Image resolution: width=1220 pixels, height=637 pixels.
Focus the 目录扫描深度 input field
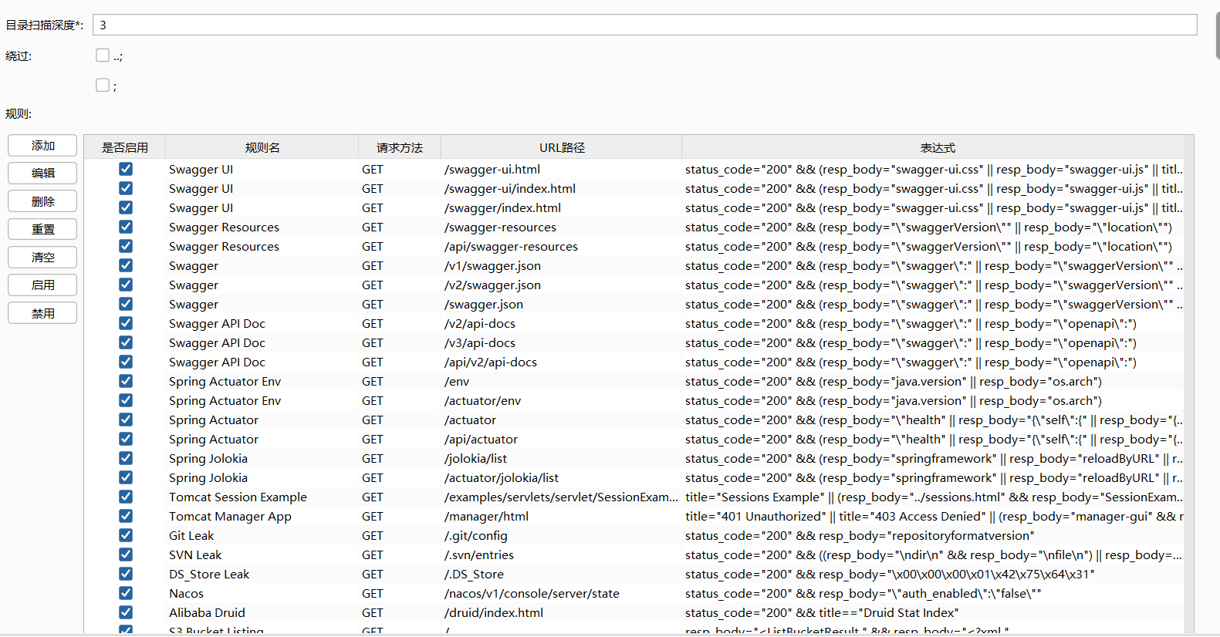(x=644, y=25)
